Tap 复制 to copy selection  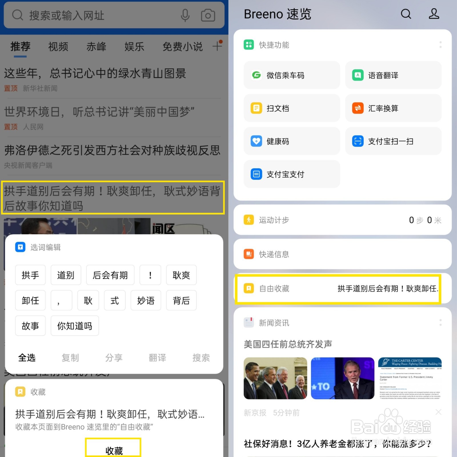tap(70, 357)
